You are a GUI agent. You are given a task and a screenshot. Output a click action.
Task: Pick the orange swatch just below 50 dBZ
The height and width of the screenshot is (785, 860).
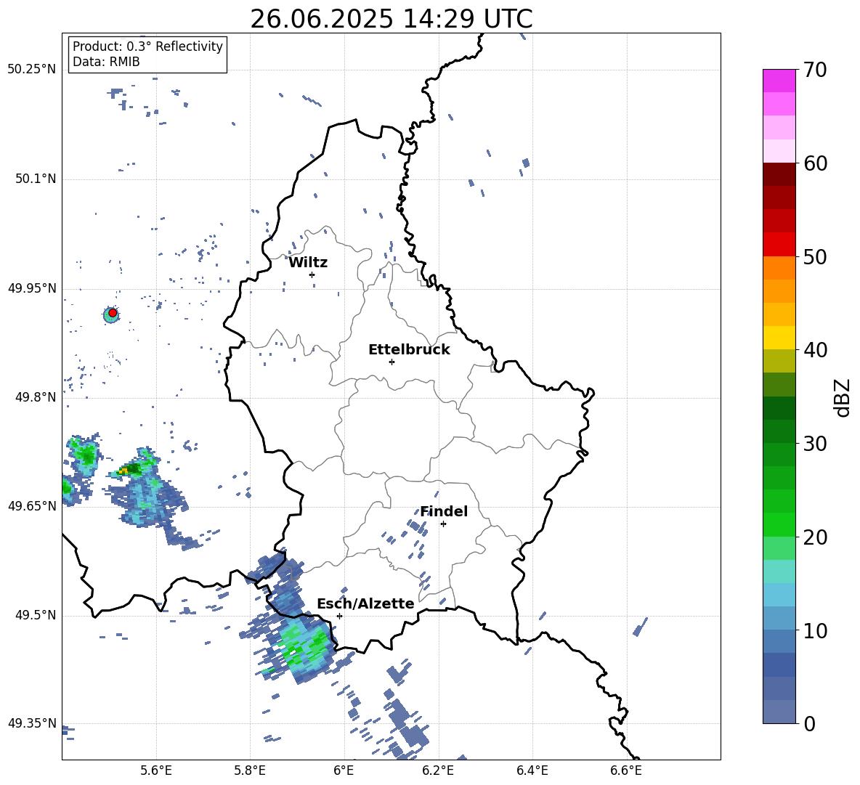779,268
